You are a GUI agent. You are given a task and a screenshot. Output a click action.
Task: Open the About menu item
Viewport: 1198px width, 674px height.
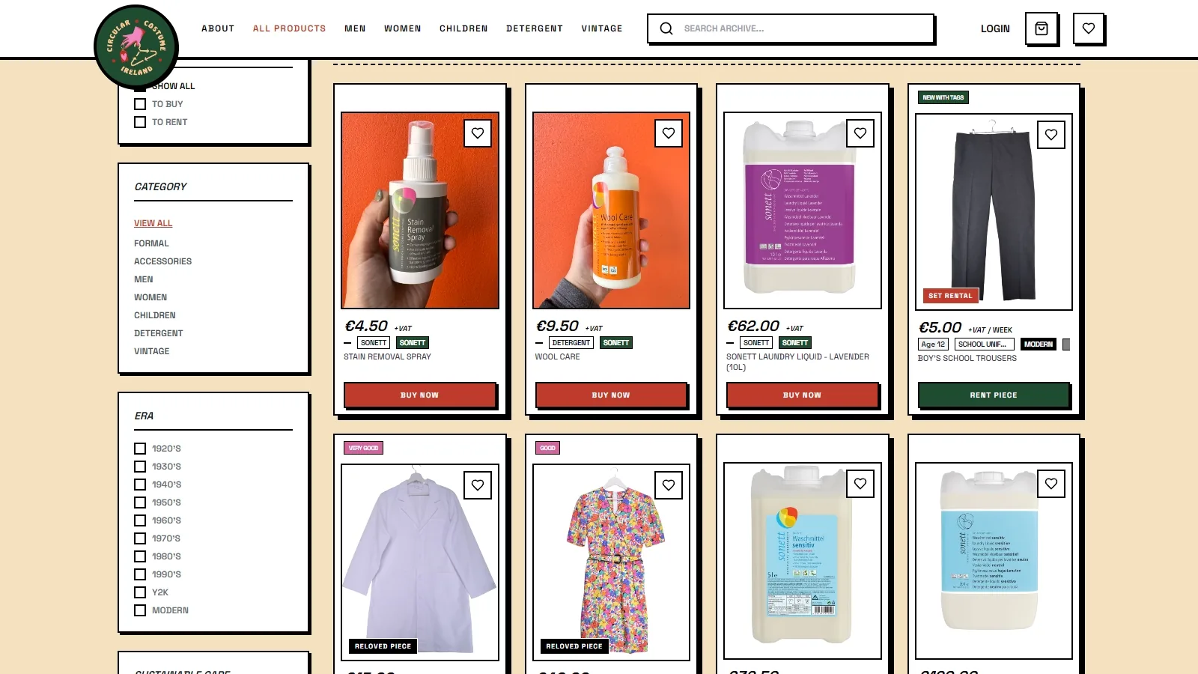[x=218, y=28]
